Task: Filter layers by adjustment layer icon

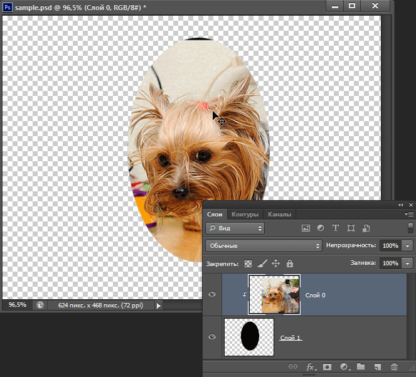Action: click(x=321, y=228)
